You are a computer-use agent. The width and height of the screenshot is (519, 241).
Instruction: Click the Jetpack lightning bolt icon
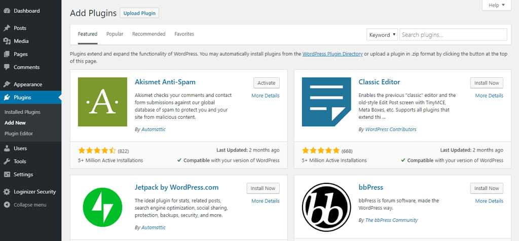[x=102, y=207]
